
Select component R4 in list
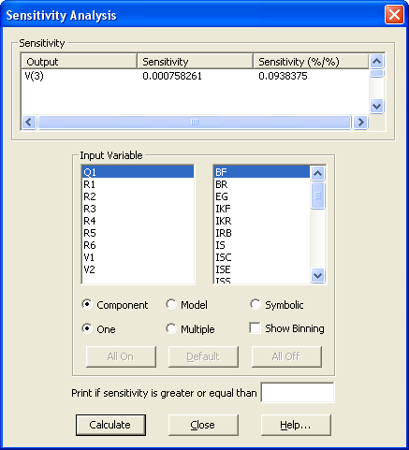[138, 221]
